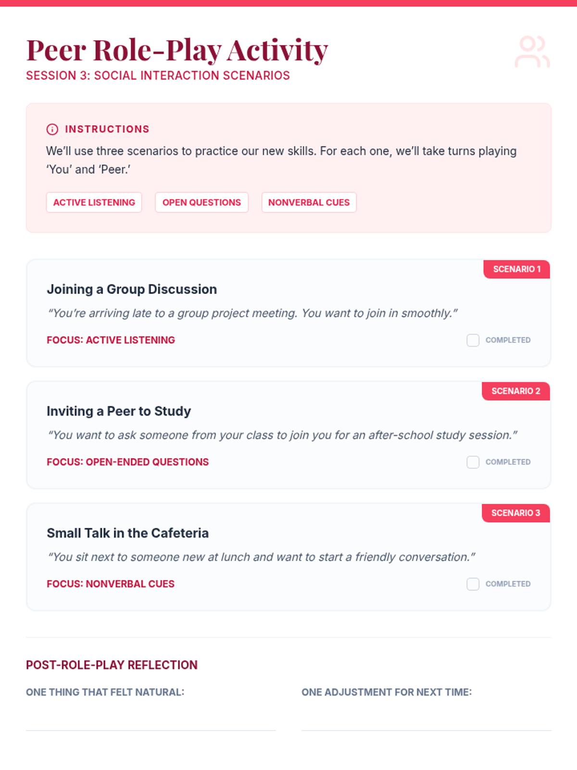Click the Focus: Open-Ended Questions label
577x770 pixels.
click(x=127, y=462)
